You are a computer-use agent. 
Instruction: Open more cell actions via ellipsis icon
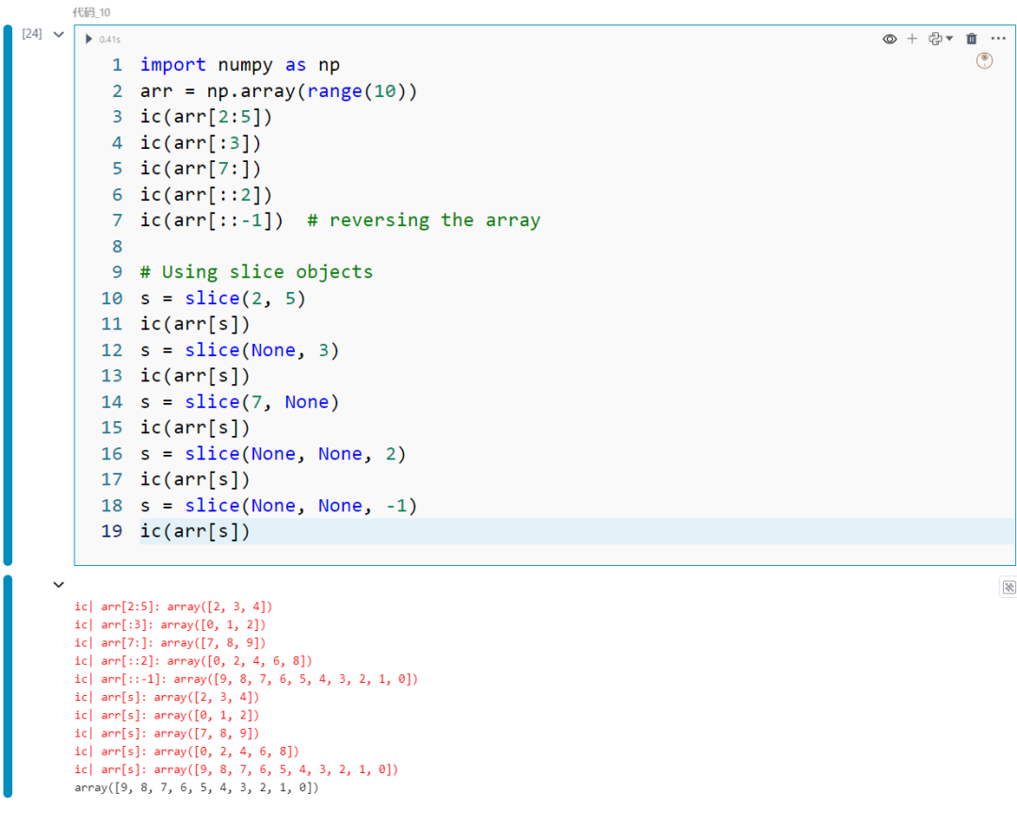[998, 39]
